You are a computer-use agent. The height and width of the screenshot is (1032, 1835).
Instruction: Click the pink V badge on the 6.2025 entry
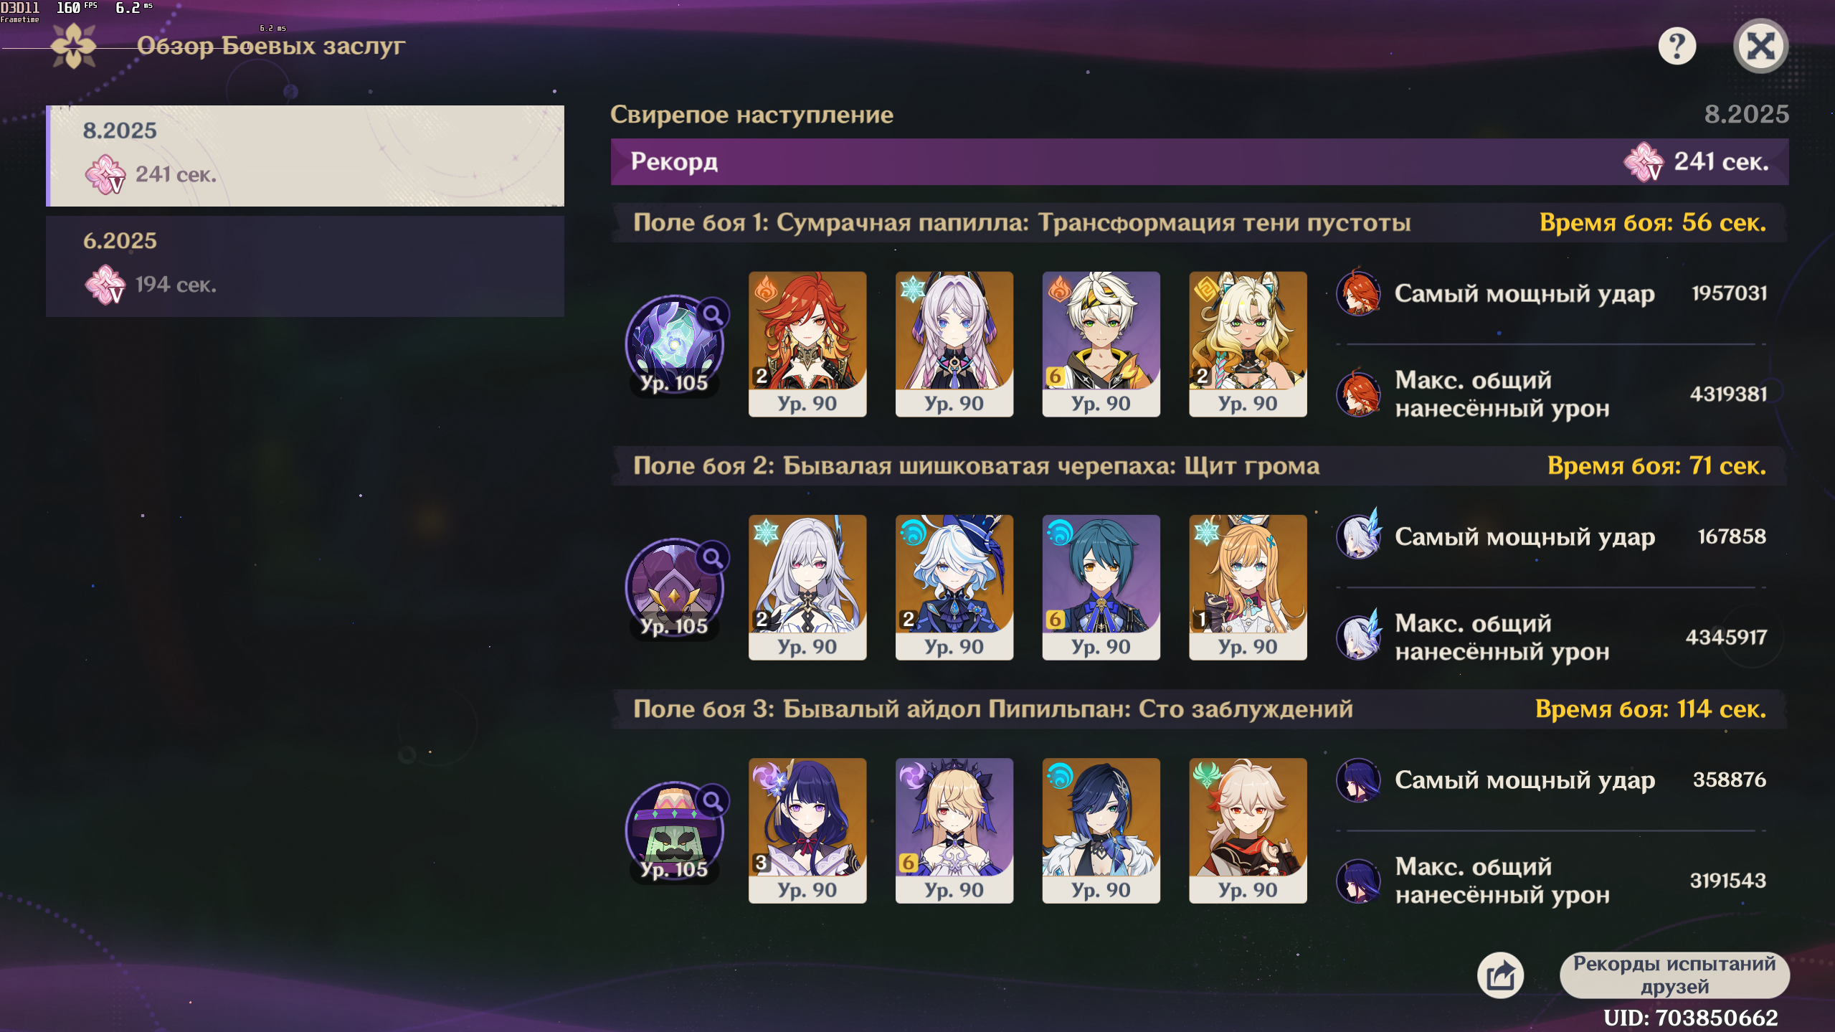point(105,285)
